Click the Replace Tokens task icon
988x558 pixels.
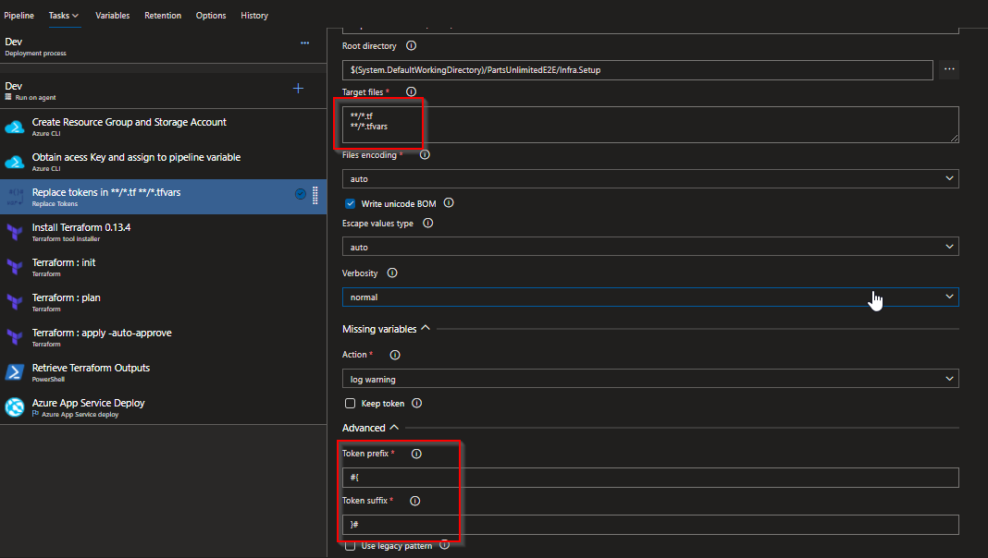click(x=15, y=196)
